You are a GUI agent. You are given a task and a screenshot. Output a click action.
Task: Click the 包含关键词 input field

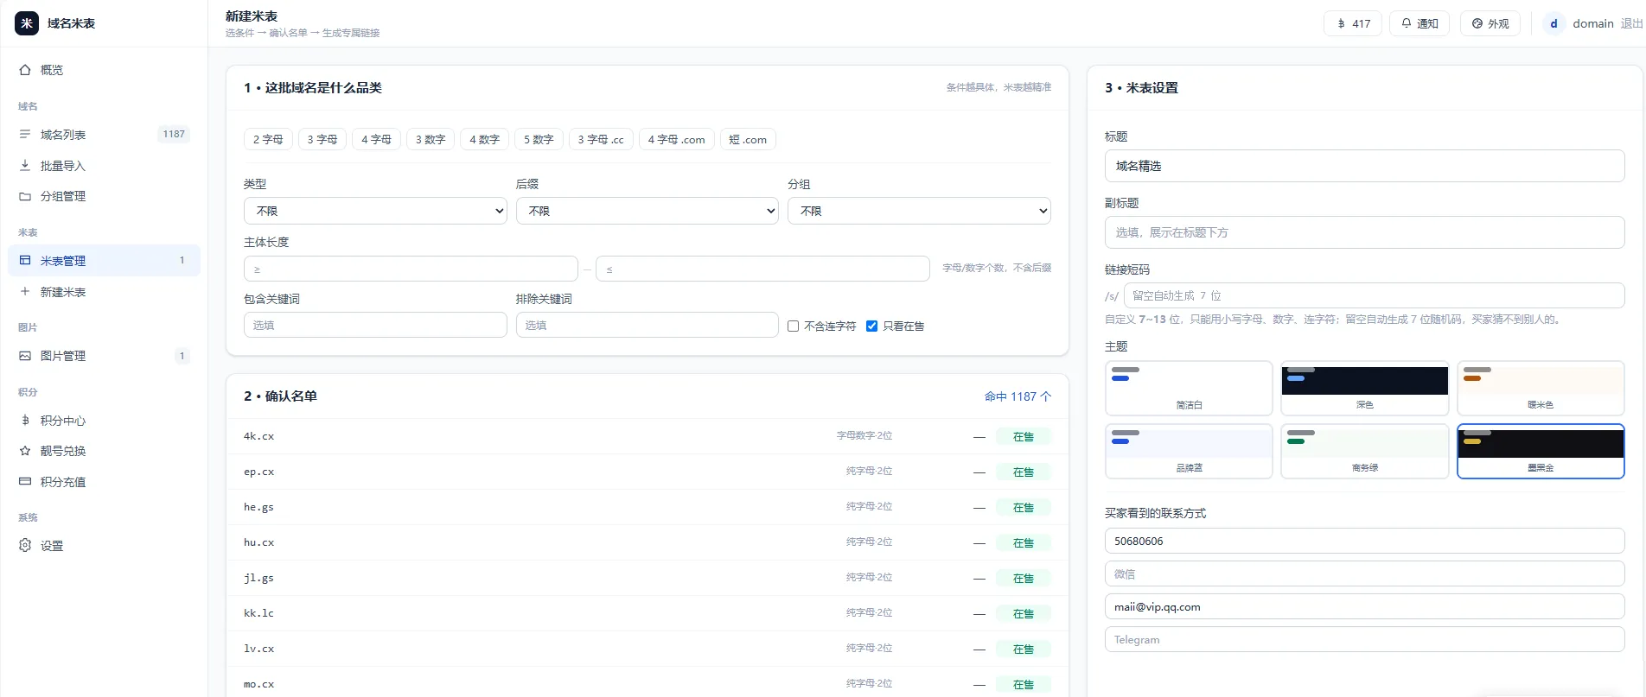tap(375, 325)
